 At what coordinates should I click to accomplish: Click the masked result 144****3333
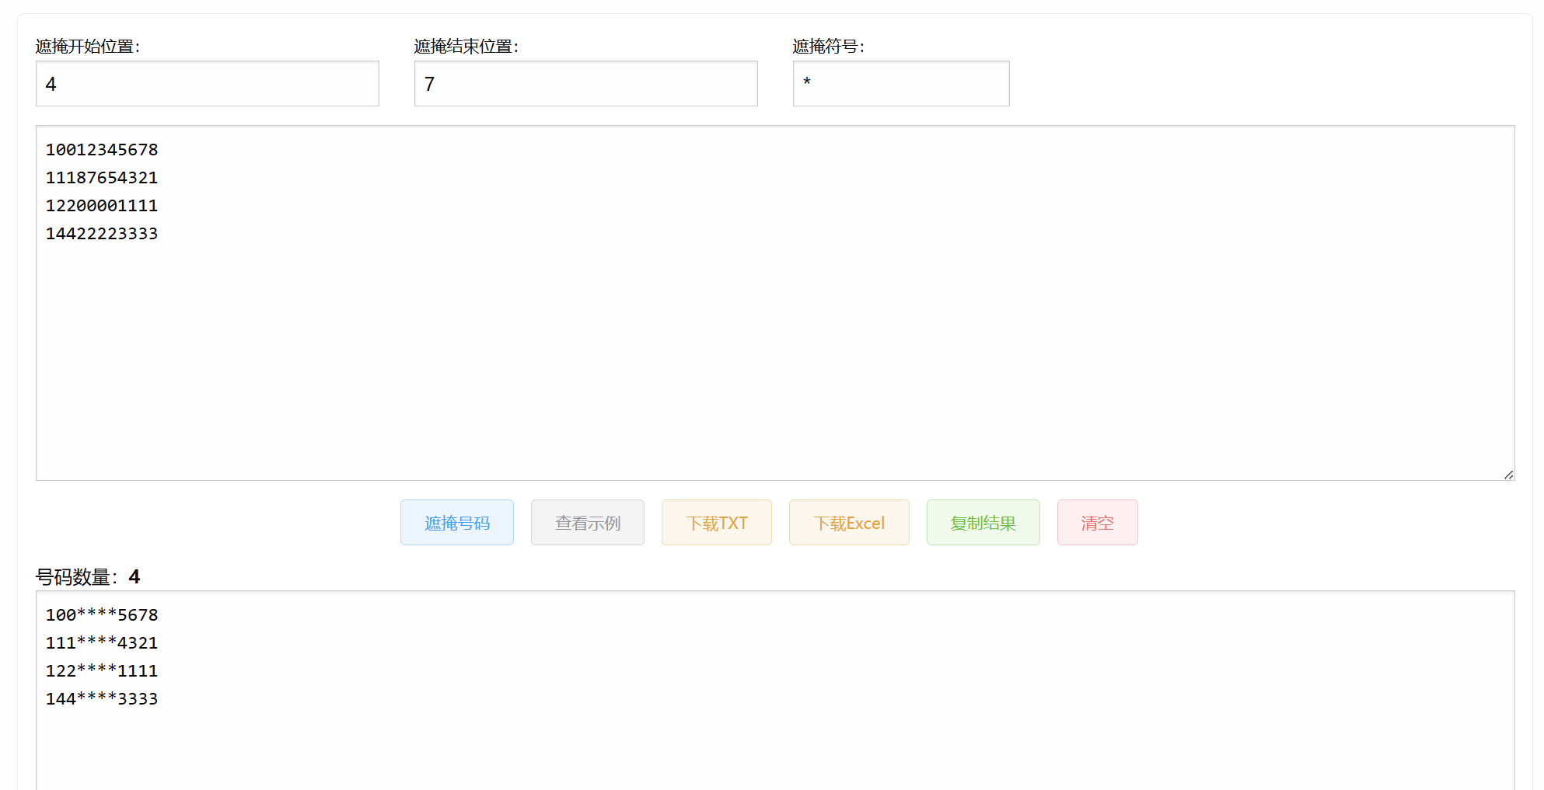pos(102,698)
